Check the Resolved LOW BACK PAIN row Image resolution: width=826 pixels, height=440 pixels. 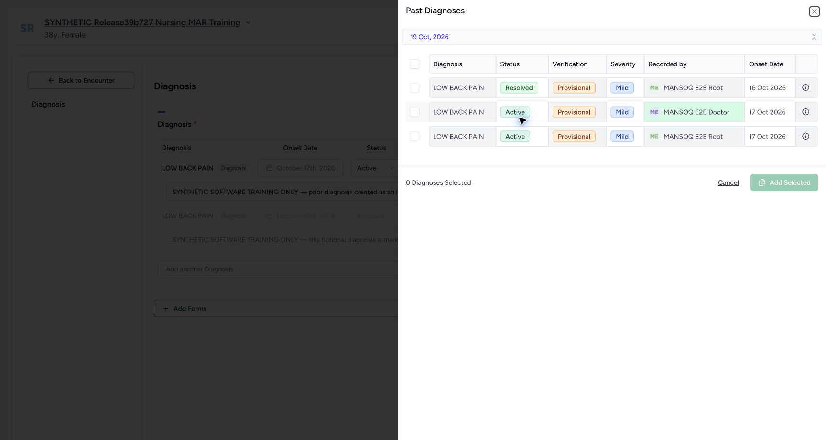point(414,87)
